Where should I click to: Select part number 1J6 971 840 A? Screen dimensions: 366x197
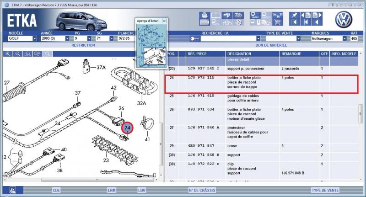204,127
